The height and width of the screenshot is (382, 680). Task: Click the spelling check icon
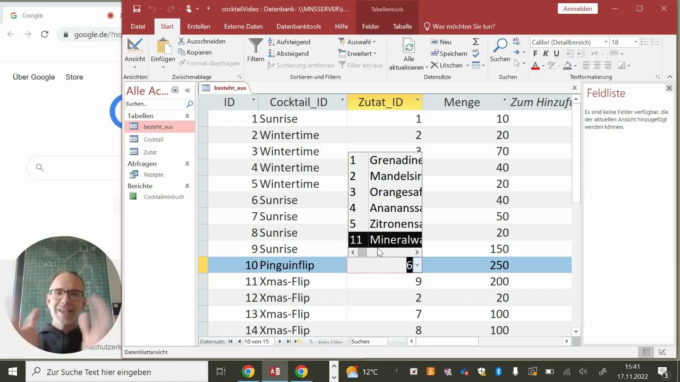coord(476,53)
